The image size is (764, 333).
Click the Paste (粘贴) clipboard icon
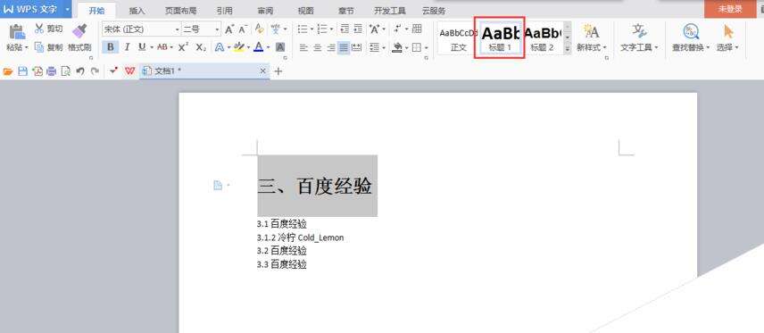17,31
